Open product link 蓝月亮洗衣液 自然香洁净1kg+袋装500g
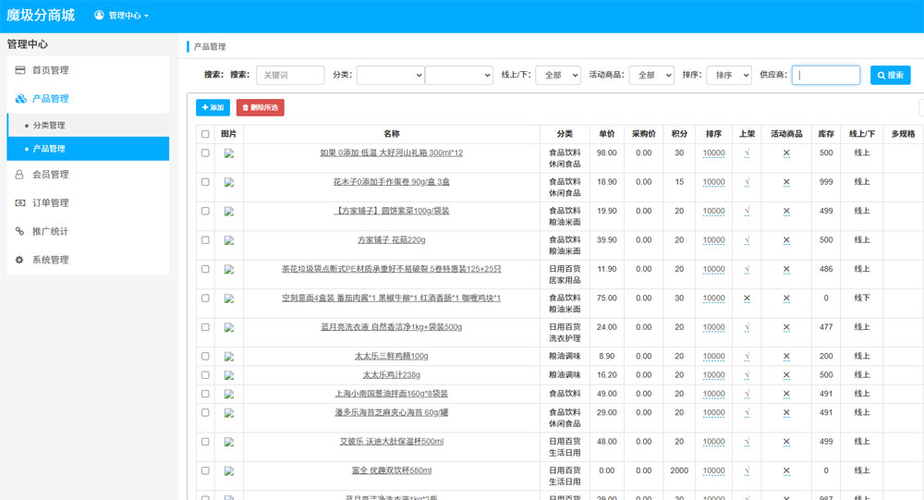This screenshot has width=924, height=500. [391, 327]
